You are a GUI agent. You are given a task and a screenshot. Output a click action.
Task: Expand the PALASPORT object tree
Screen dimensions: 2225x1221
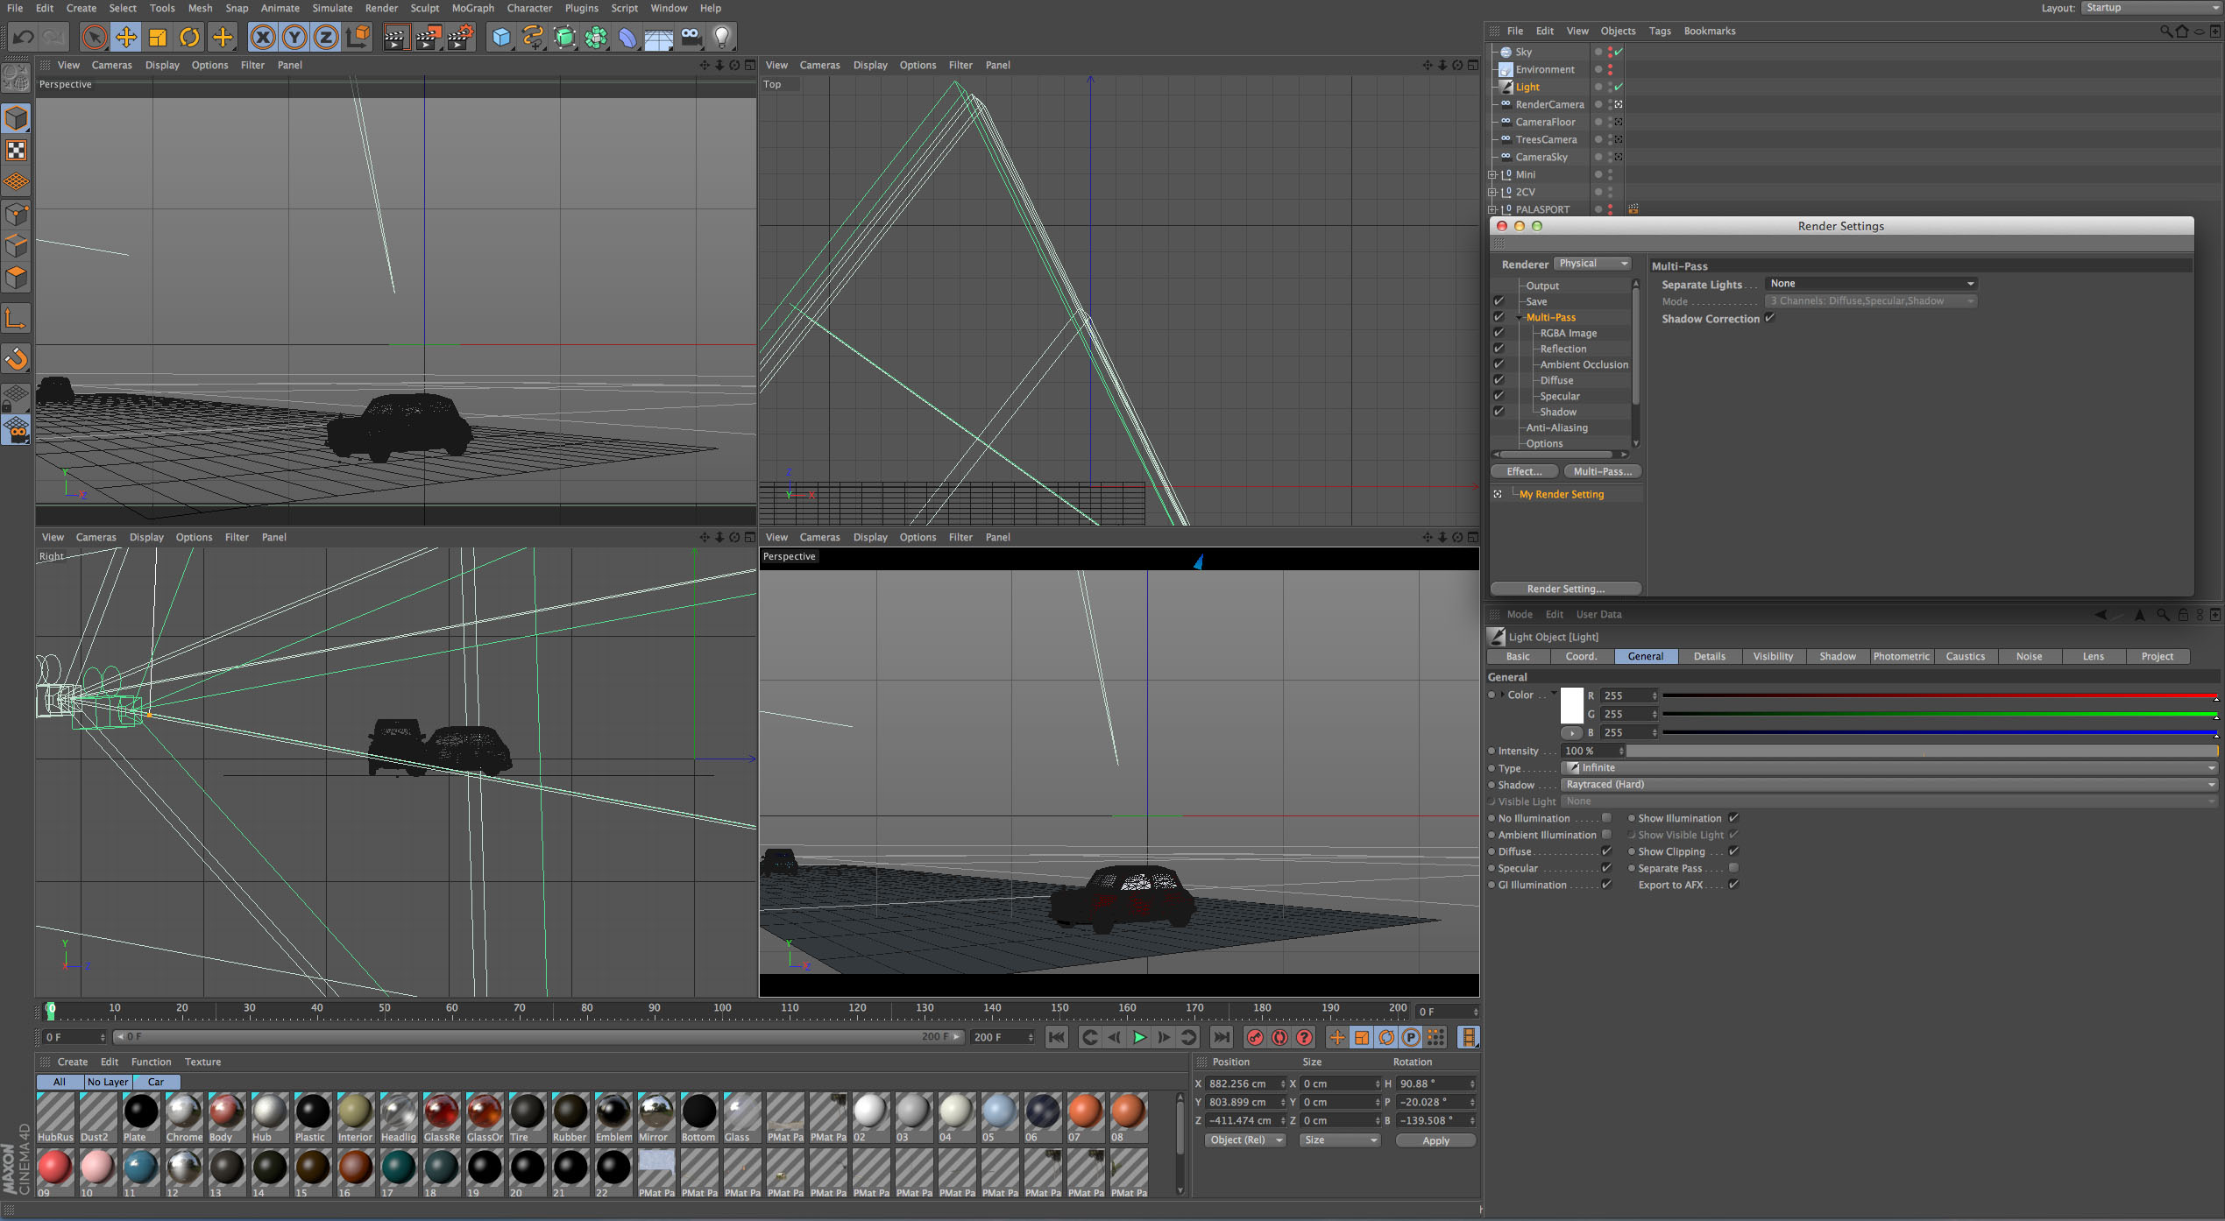coord(1492,209)
